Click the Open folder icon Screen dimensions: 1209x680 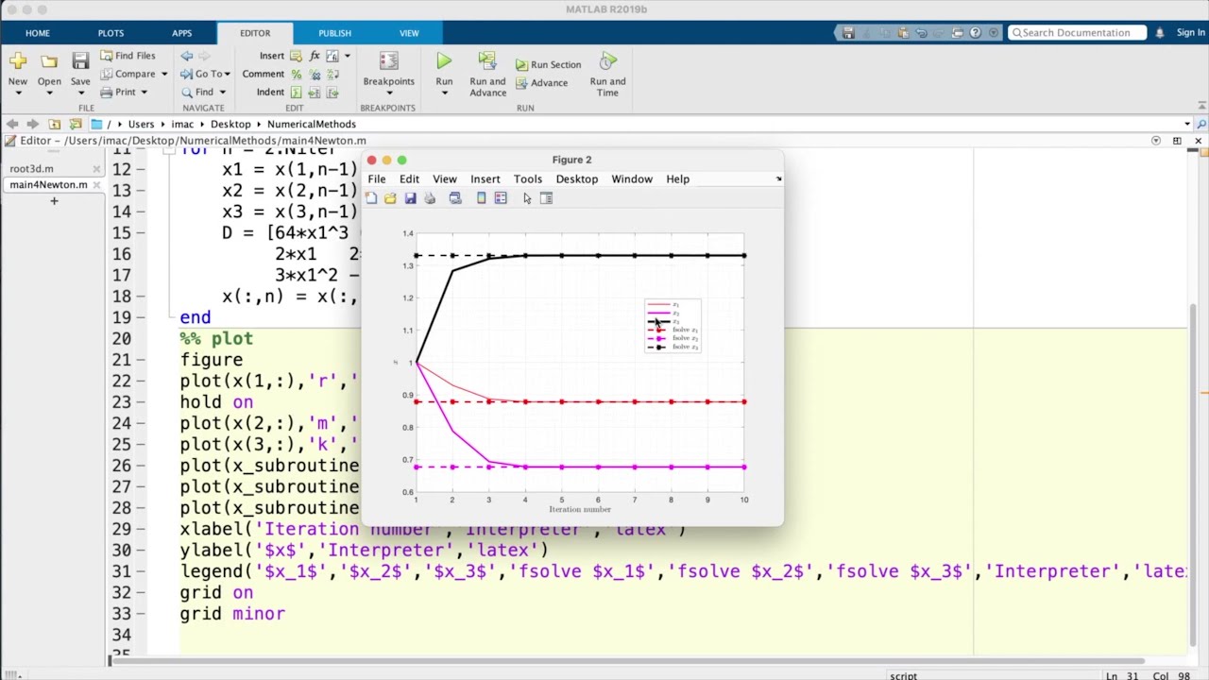tap(49, 61)
